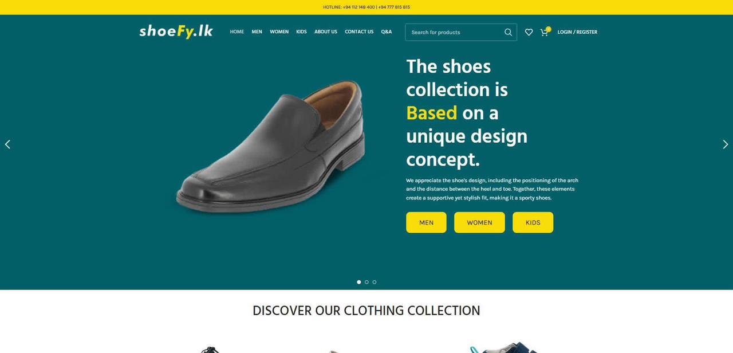Open the MEN navigation menu

[x=257, y=32]
